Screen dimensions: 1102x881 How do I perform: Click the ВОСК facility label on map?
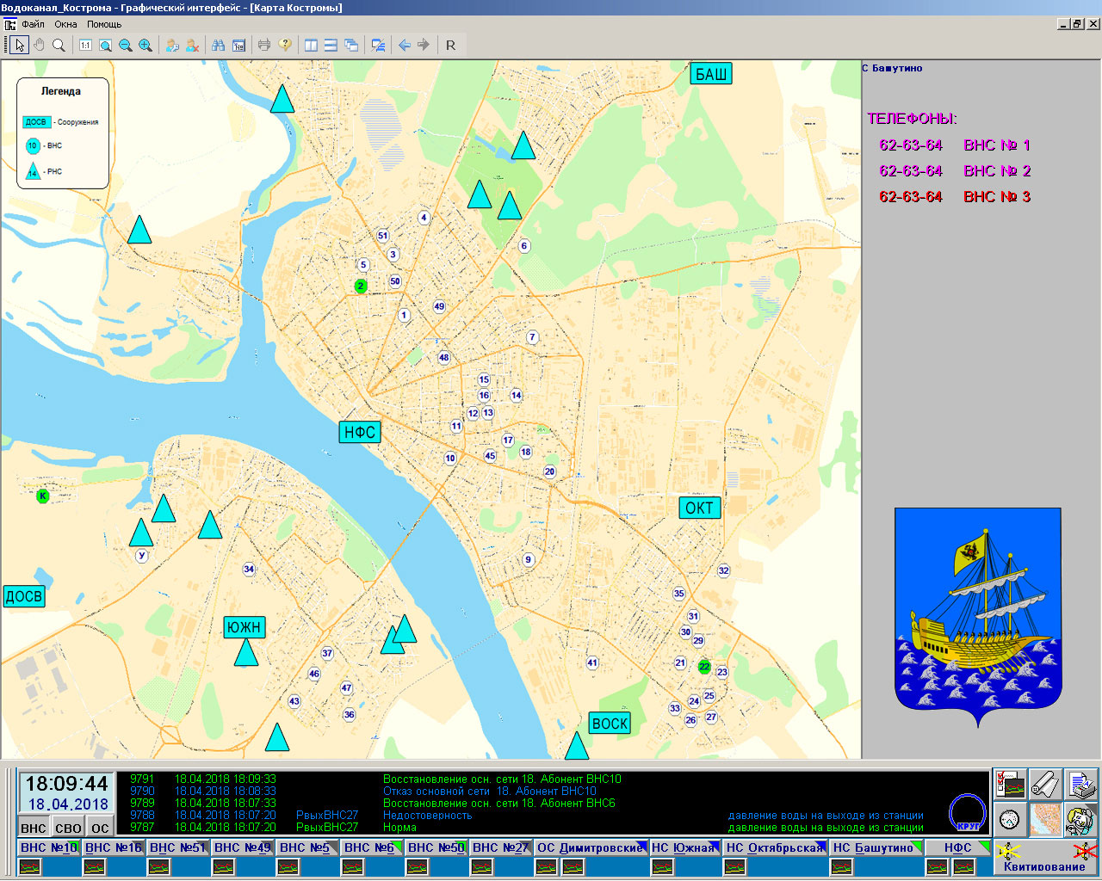610,724
